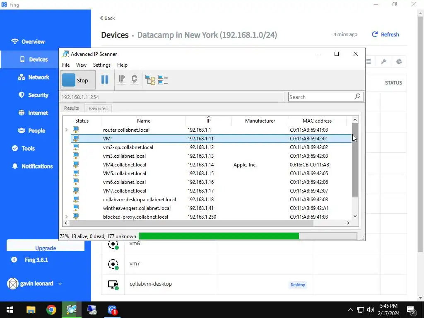This screenshot has width=424, height=318.
Task: Switch to the Results tab
Action: point(71,108)
